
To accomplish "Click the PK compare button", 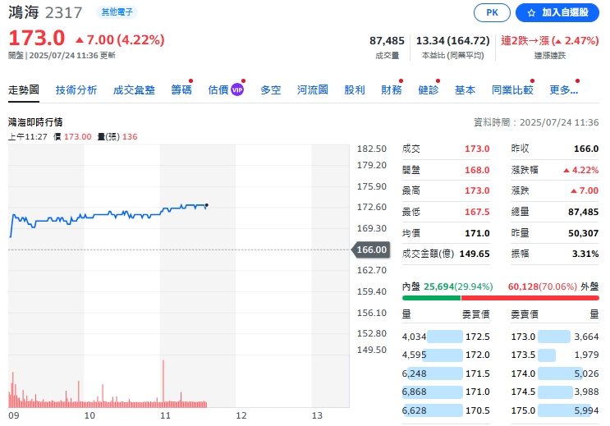I will click(492, 12).
